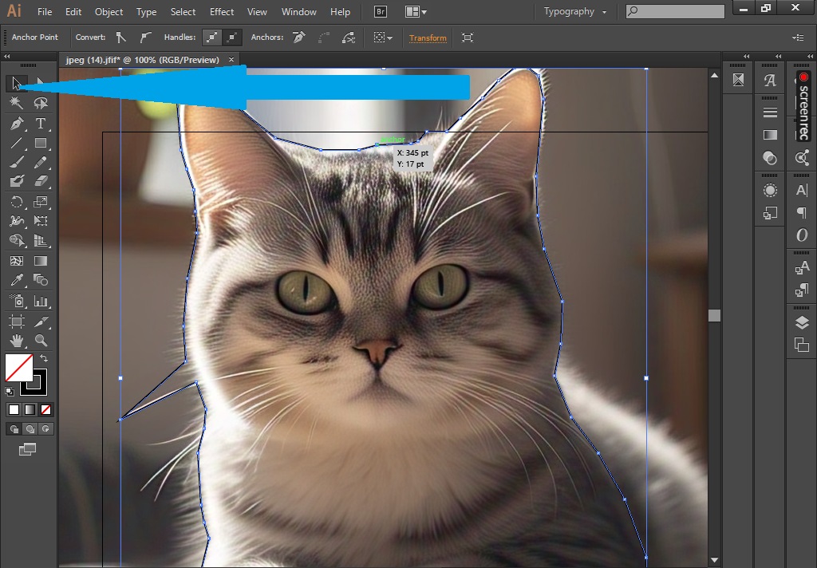Select the Pen tool
This screenshot has width=817, height=568.
click(x=16, y=124)
